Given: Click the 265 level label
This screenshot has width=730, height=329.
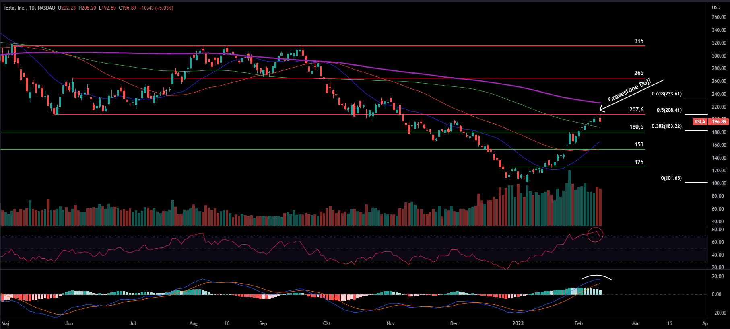Looking at the screenshot, I should (x=639, y=73).
